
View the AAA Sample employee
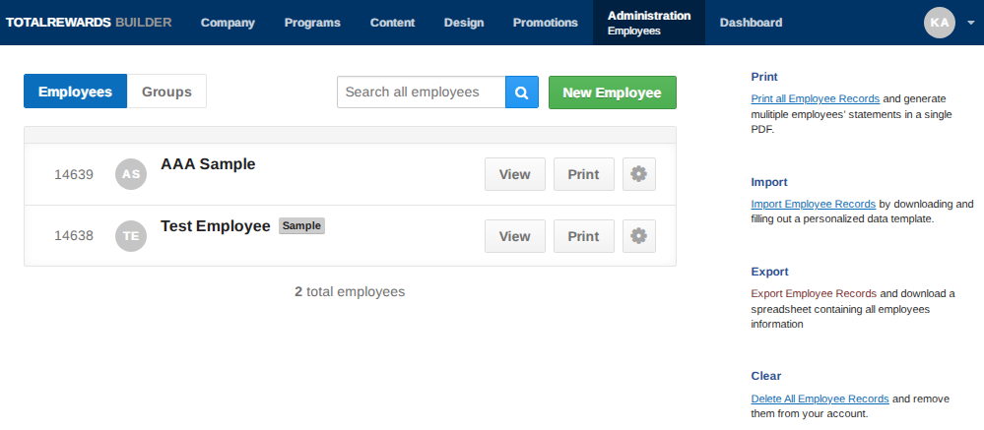[x=514, y=174]
